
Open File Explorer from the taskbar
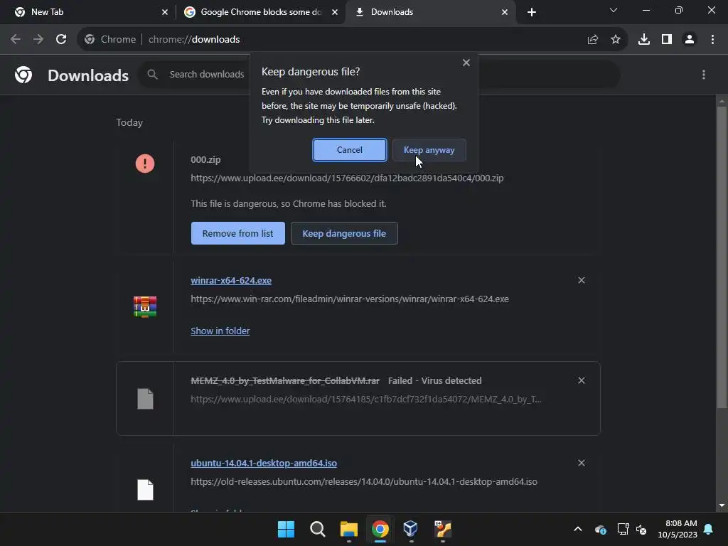348,529
